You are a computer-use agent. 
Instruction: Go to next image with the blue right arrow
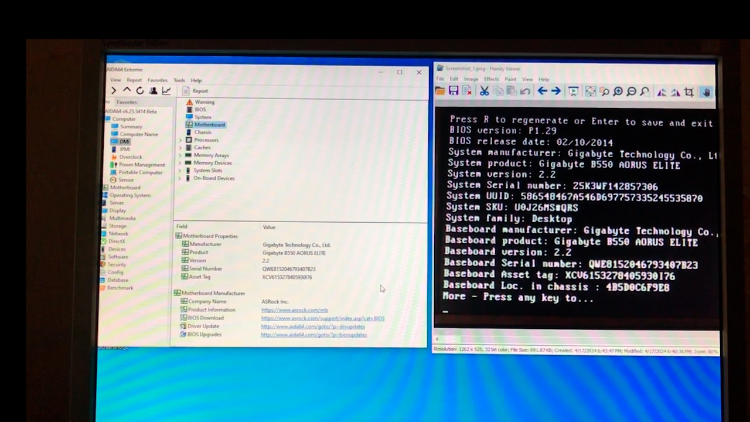556,91
